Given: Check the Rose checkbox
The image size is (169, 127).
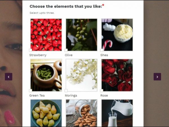Looking at the screenshot, I should [x=102, y=91].
